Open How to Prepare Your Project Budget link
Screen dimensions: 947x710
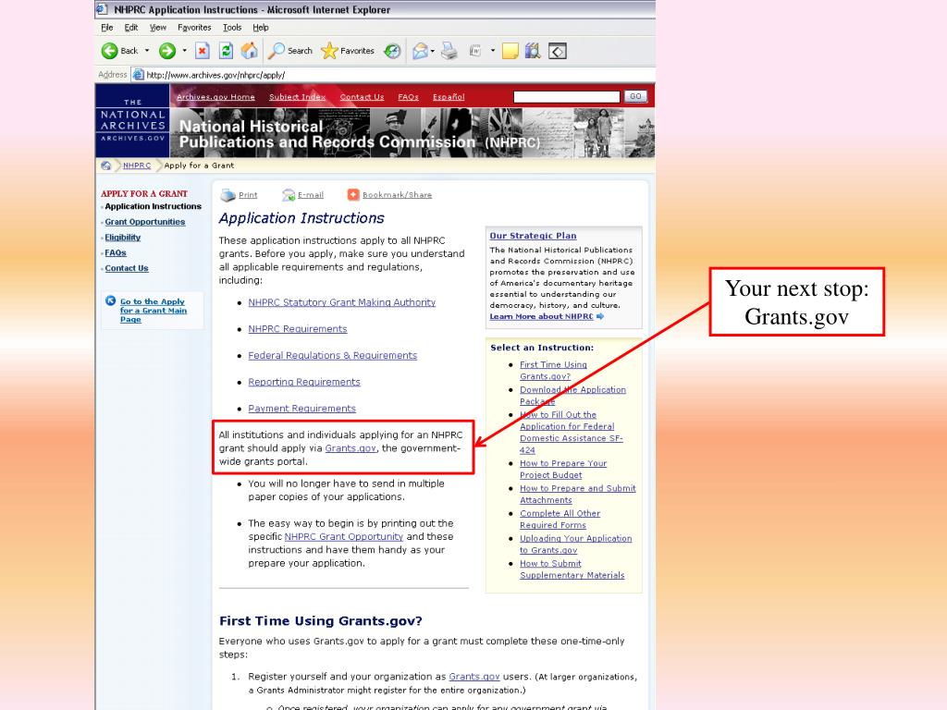point(563,469)
